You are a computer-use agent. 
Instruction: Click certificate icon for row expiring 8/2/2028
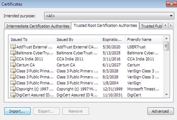point(13,77)
